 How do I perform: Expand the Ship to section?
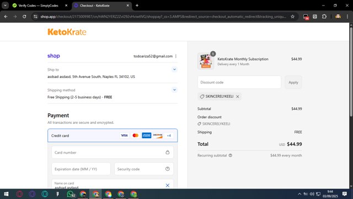[174, 70]
